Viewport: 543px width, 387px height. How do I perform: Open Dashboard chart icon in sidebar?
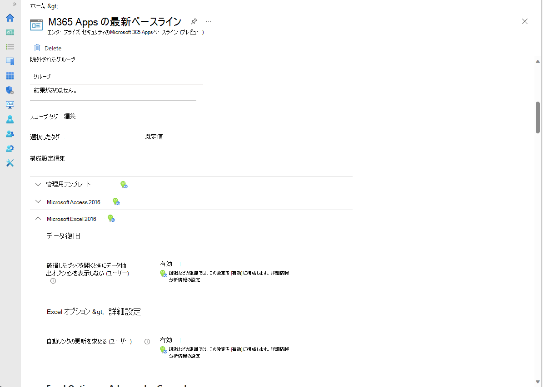10,32
